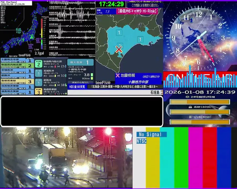237x189 pixels.
Task: Click the clock icon beside 24時間残り時間
Action: (x=187, y=97)
